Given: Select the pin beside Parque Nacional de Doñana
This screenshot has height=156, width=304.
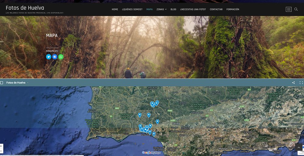Looking at the screenshot, I should coord(154,134).
